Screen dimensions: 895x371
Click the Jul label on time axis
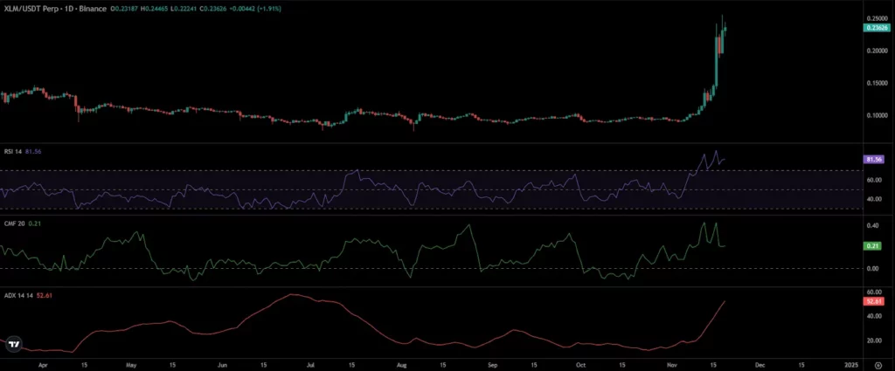tap(310, 364)
